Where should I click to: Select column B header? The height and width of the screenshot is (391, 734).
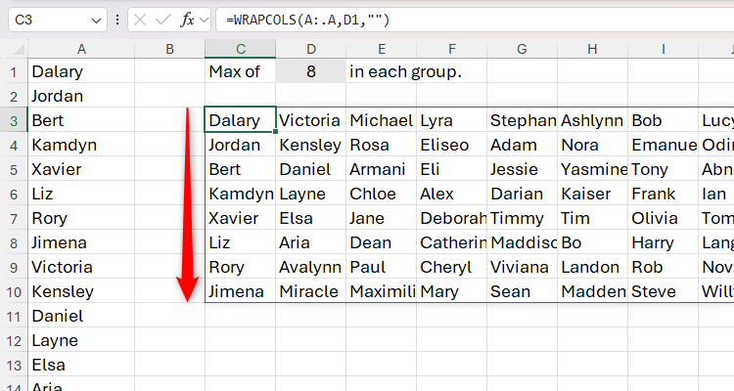pos(169,49)
